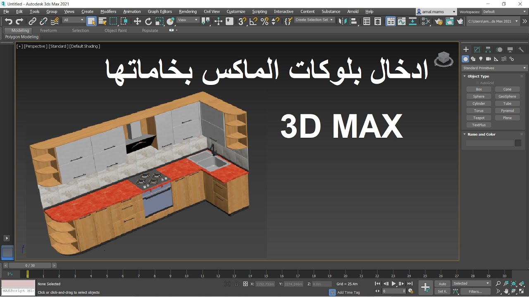Select Cameras category in Create panel
The height and width of the screenshot is (297, 529).
pos(488,59)
